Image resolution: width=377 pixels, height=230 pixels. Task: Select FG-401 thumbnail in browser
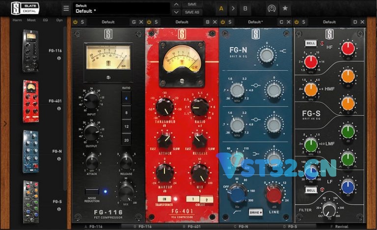(30, 102)
